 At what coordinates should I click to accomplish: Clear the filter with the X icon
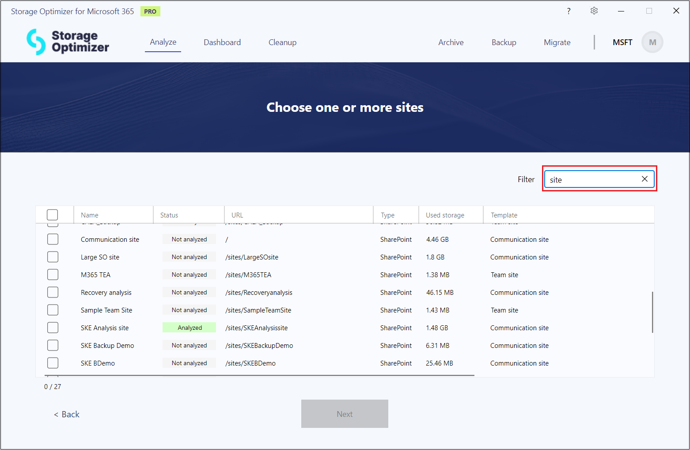[645, 179]
